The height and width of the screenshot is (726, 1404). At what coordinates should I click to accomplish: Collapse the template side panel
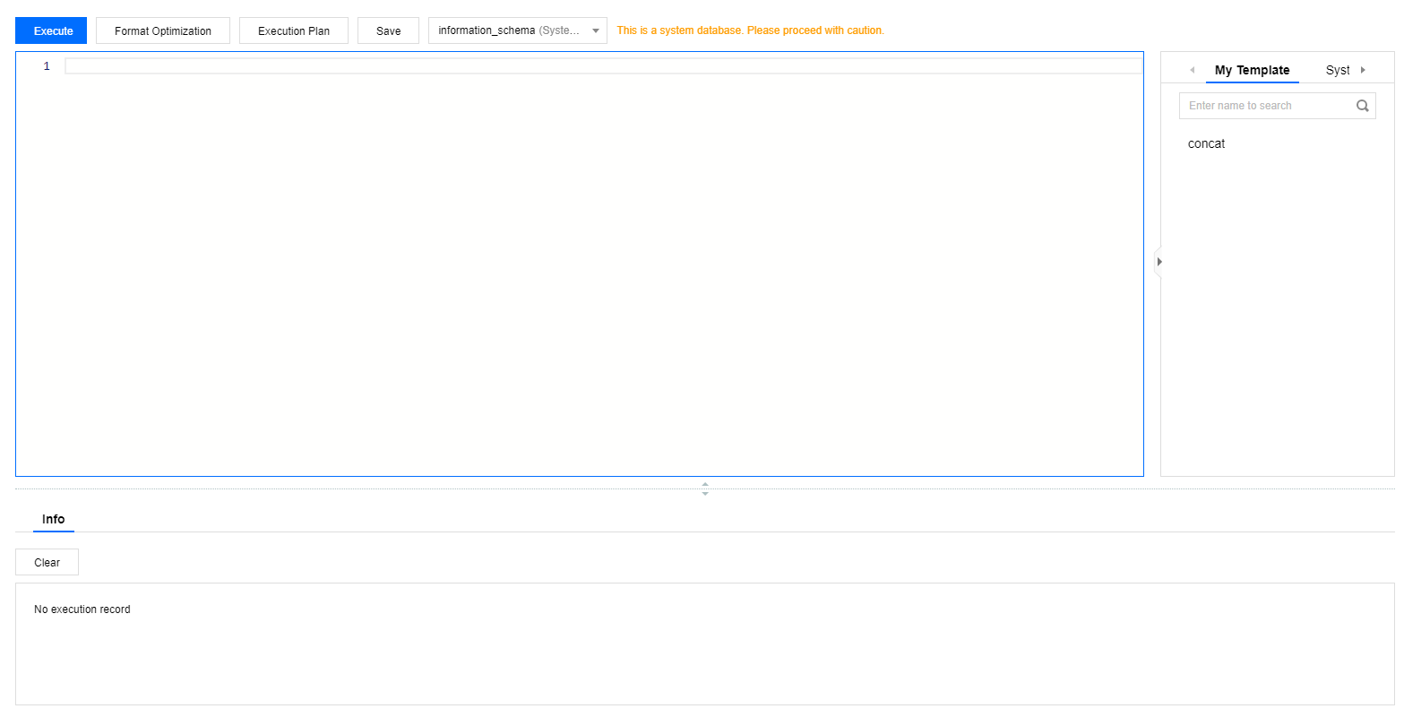[x=1158, y=262]
